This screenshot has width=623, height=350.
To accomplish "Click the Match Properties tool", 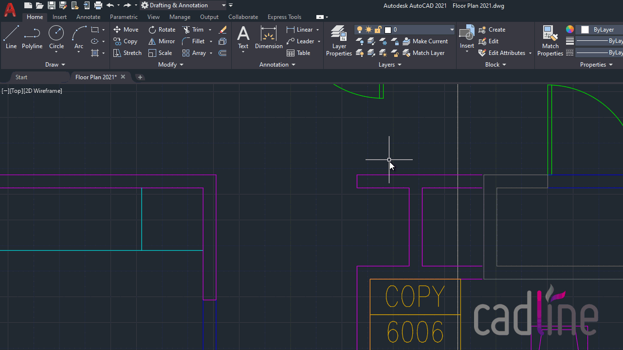I will click(x=550, y=41).
